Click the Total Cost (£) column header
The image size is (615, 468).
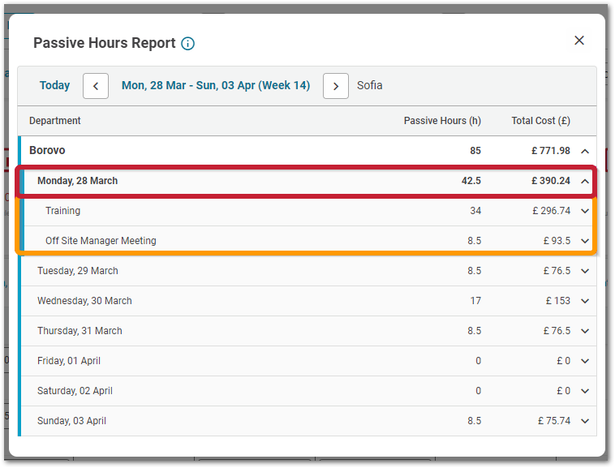pyautogui.click(x=541, y=121)
